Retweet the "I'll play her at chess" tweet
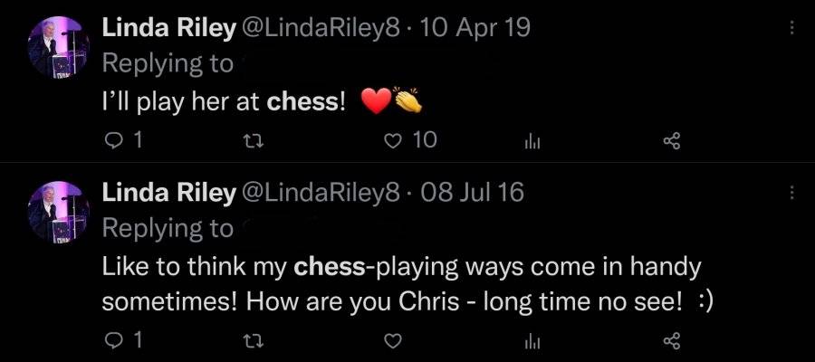 [254, 141]
